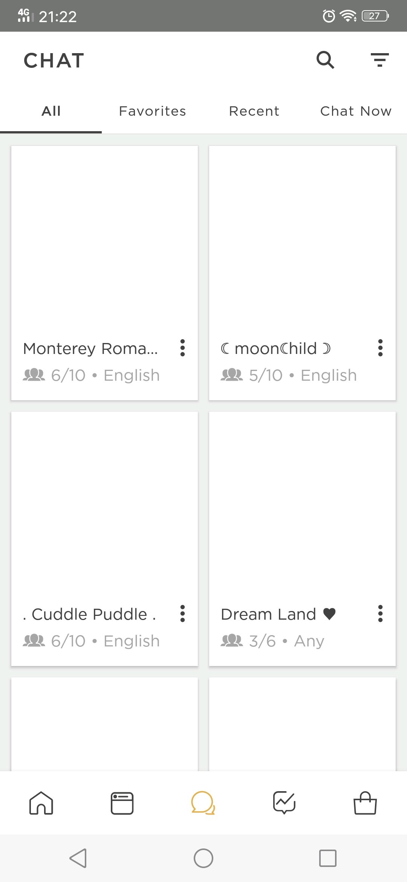Image resolution: width=407 pixels, height=882 pixels.
Task: Expand the moonchild room three-dot menu
Action: 380,348
